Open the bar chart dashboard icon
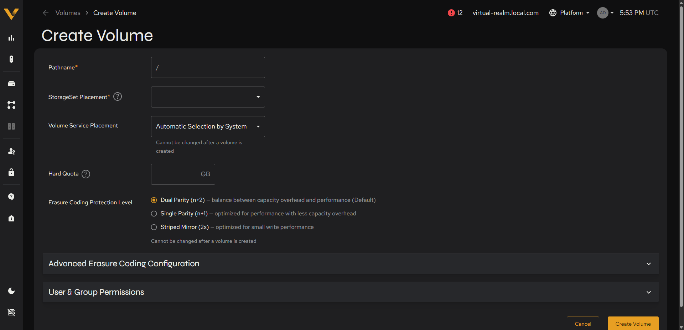Image resolution: width=684 pixels, height=330 pixels. coord(11,38)
